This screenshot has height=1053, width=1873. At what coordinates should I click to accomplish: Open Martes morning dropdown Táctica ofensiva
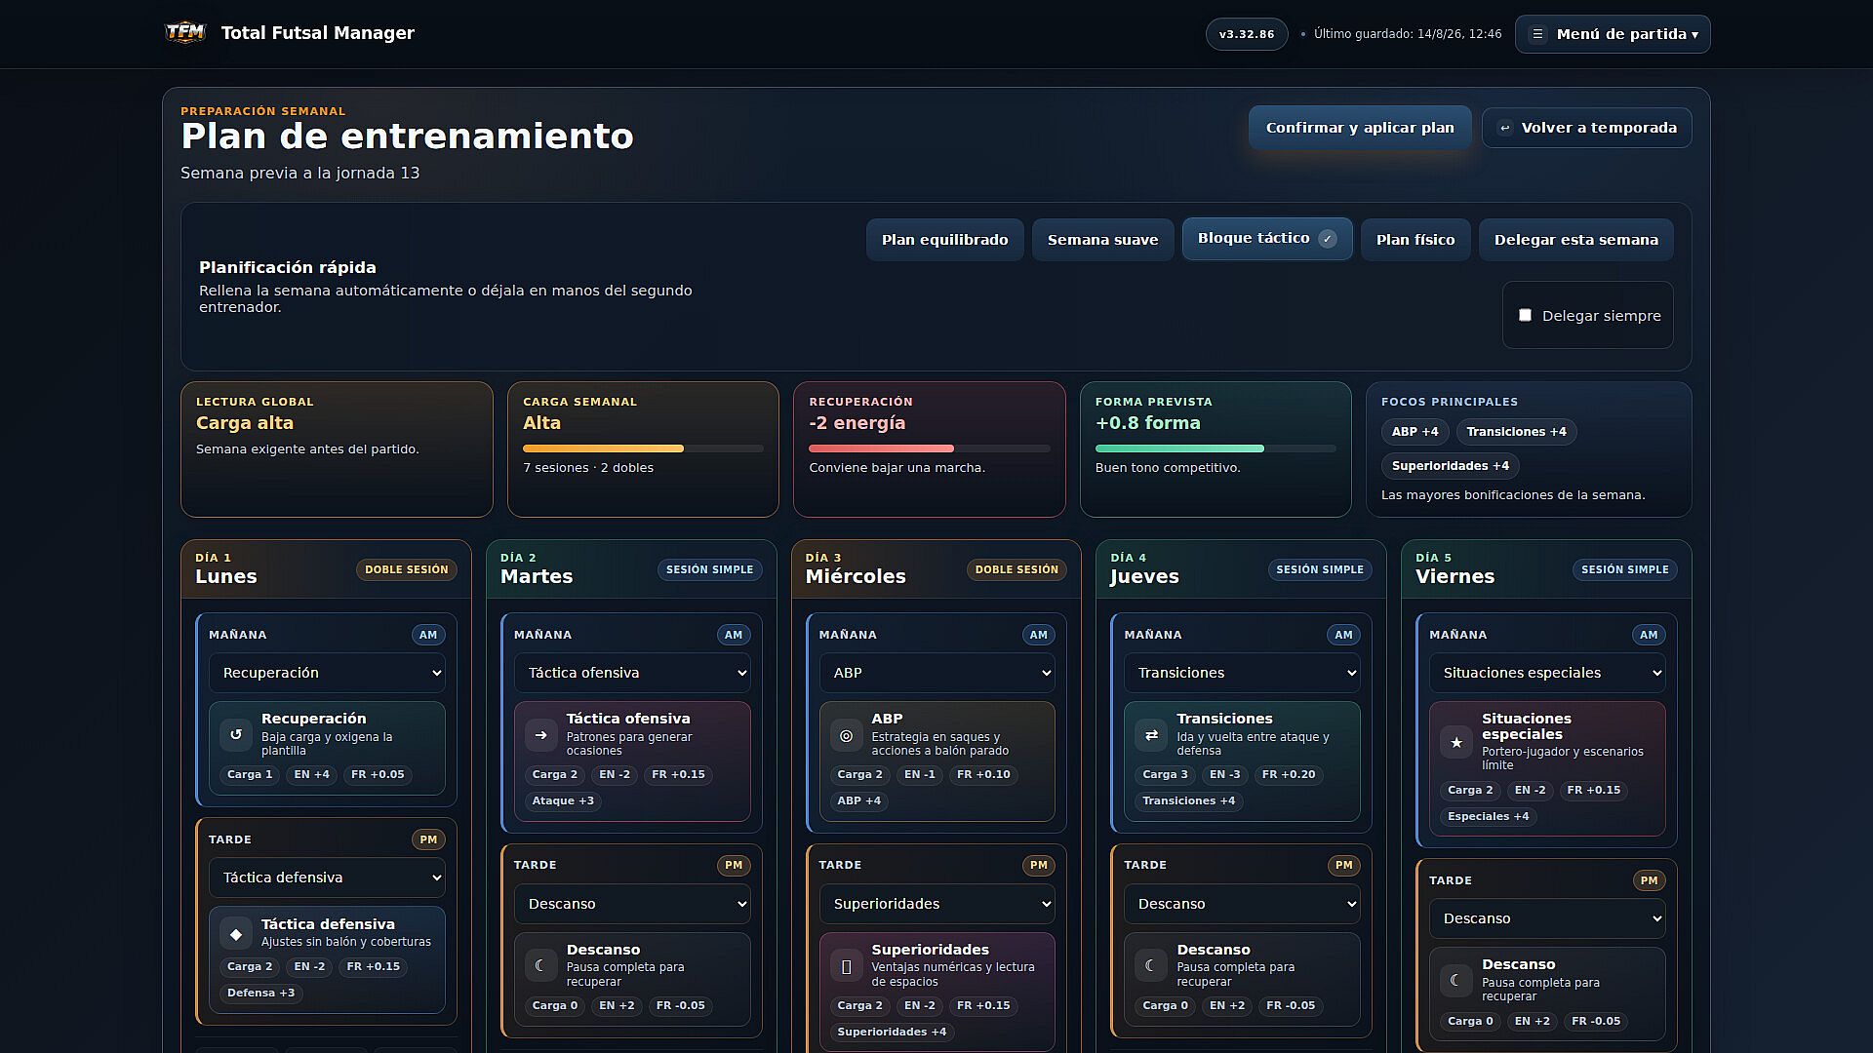pyautogui.click(x=632, y=673)
